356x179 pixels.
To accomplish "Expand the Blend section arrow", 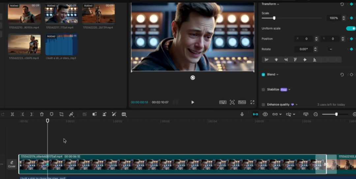I will pyautogui.click(x=277, y=75).
